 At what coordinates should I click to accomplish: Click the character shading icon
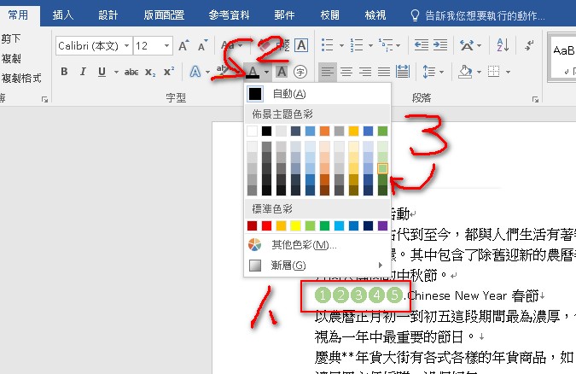click(x=282, y=72)
